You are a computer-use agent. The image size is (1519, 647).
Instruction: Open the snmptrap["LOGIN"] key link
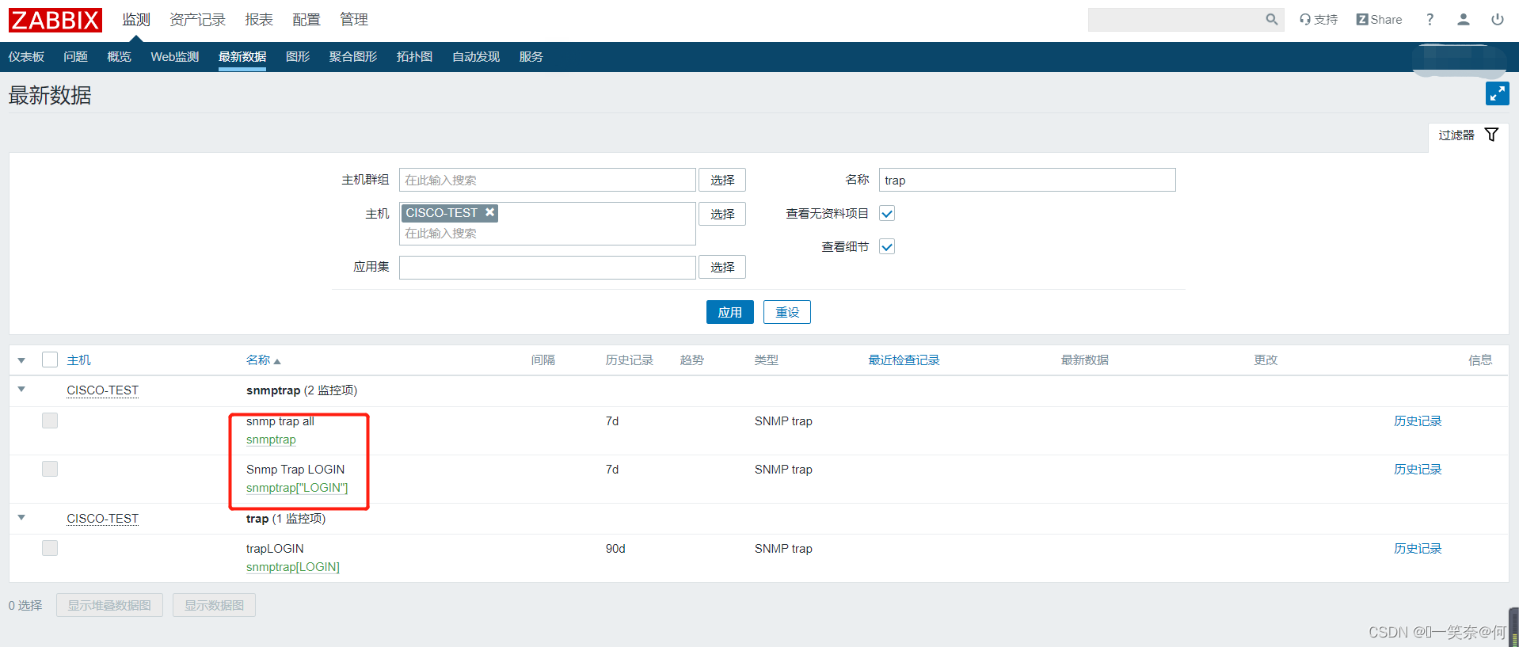[x=297, y=488]
